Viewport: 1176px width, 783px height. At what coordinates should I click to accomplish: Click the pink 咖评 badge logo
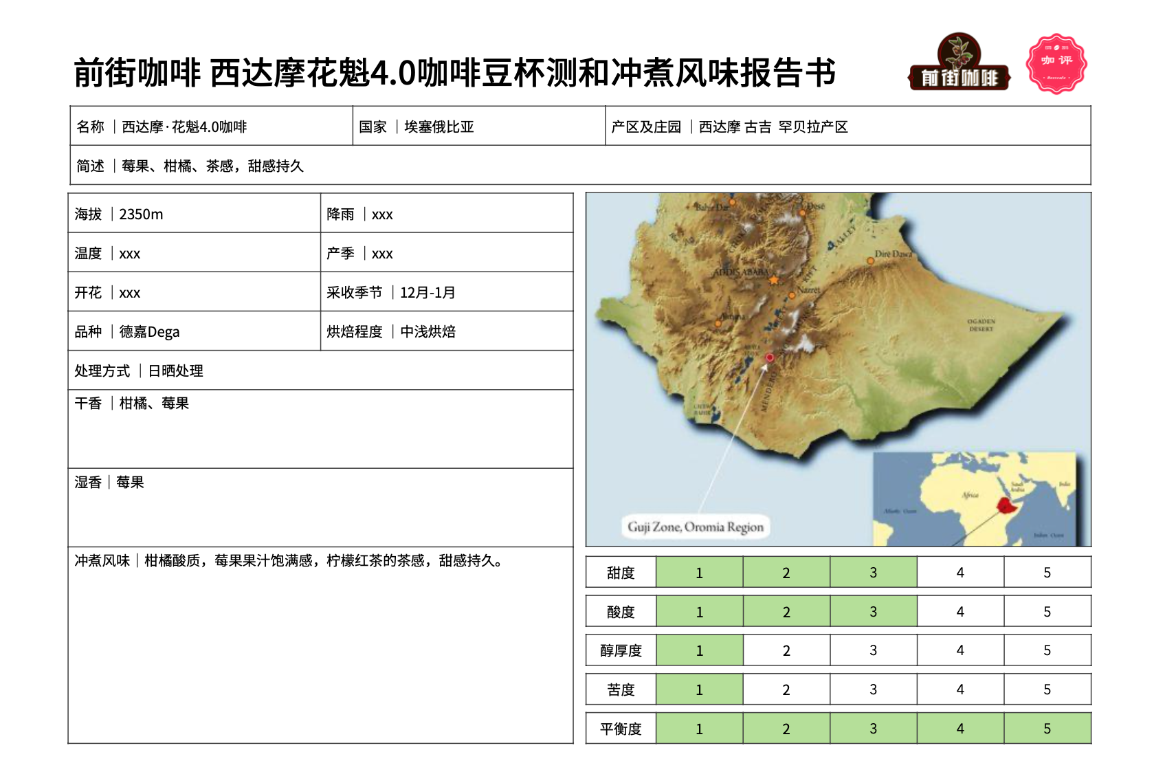[1056, 63]
